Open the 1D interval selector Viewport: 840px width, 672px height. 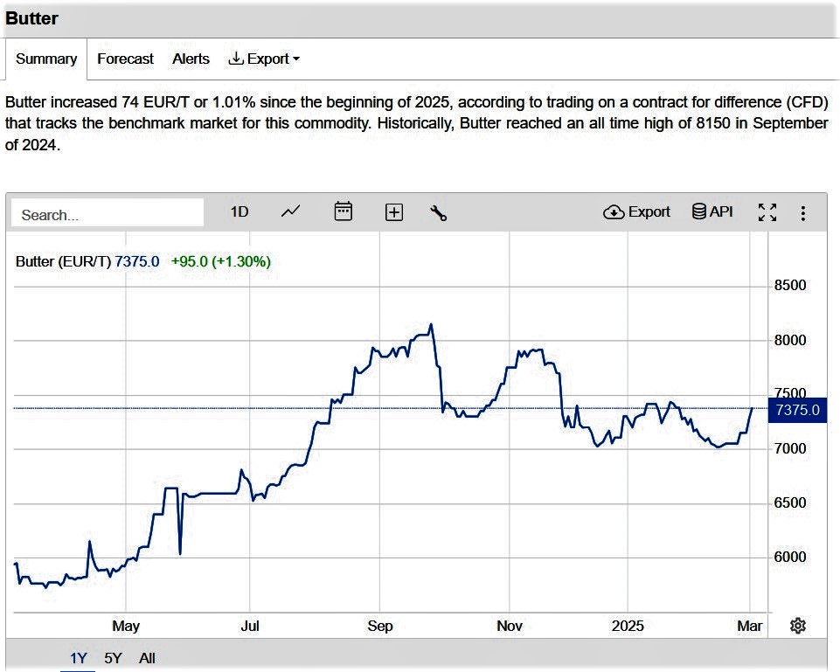(240, 211)
